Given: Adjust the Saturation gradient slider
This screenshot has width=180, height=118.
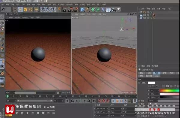Looking at the screenshot, I should 170,94.
